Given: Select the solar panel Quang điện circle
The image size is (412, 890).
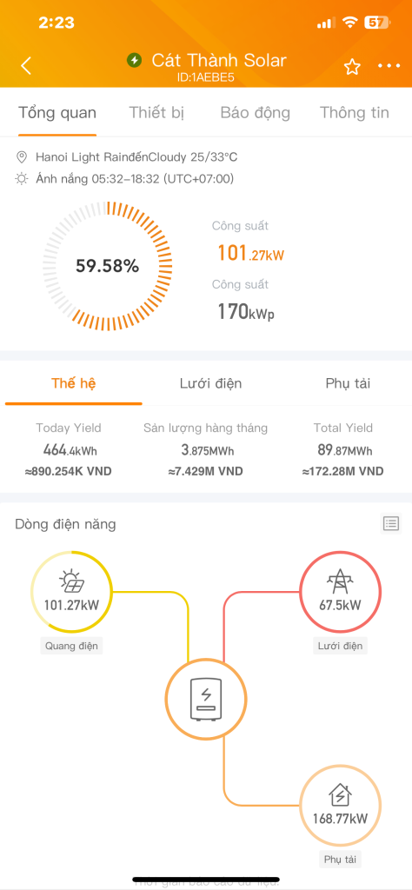Looking at the screenshot, I should click(71, 591).
